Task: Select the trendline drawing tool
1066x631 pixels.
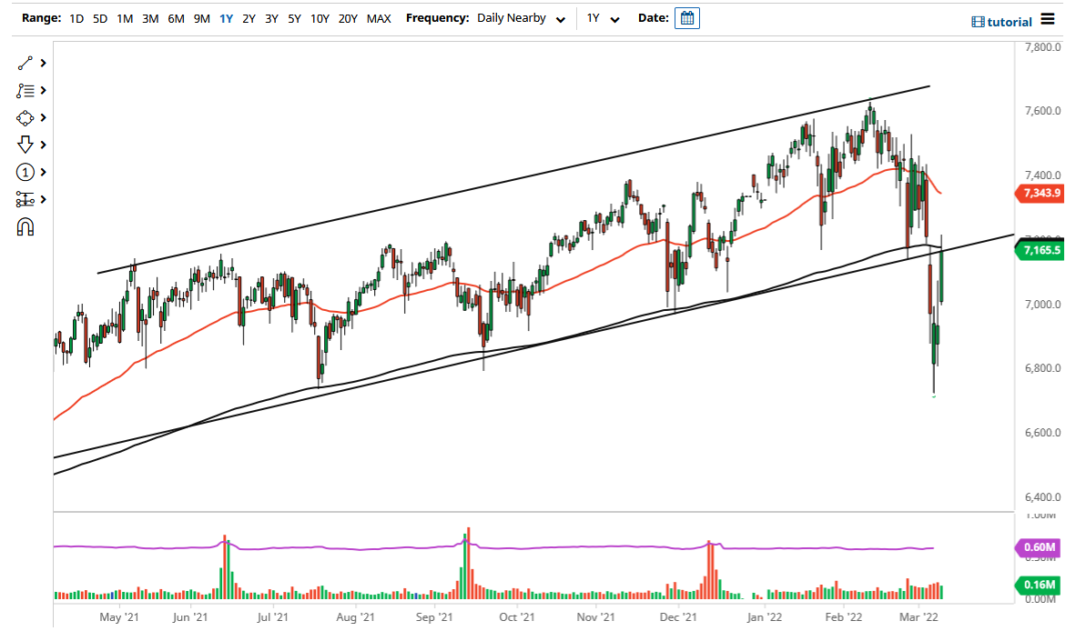Action: (x=25, y=63)
